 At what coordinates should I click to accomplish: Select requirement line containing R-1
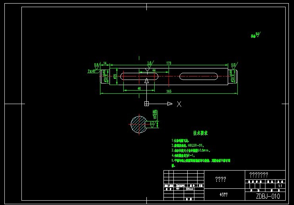pos(183,156)
